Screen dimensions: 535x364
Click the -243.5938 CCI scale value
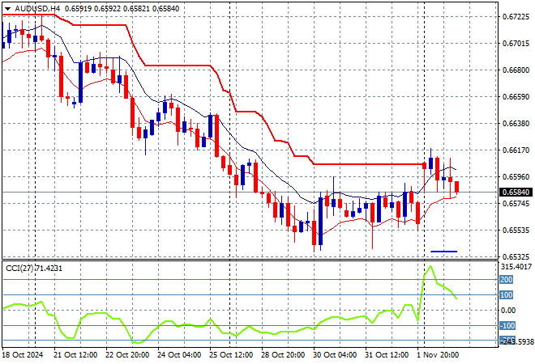coord(516,341)
